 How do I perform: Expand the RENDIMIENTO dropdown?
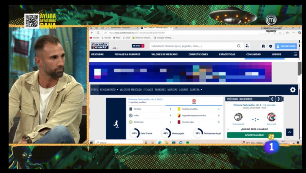click(x=109, y=90)
